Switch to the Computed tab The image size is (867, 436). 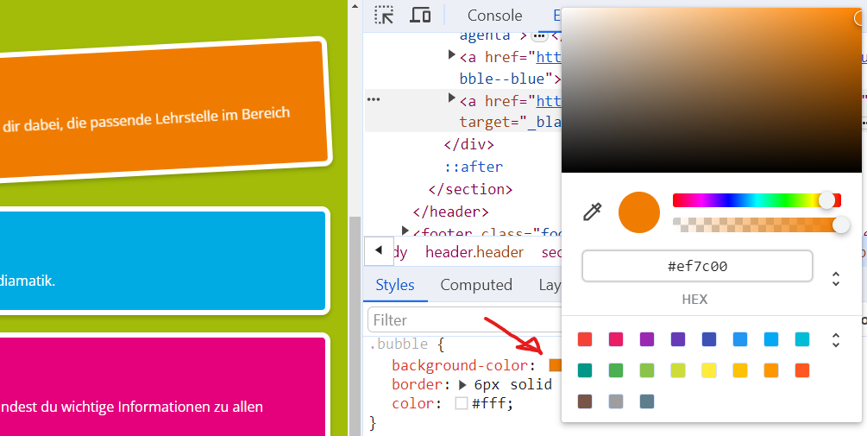[x=476, y=285]
